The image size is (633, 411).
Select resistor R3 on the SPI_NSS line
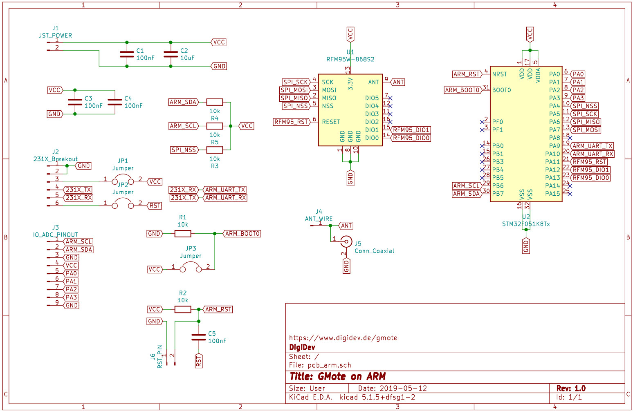pos(215,150)
